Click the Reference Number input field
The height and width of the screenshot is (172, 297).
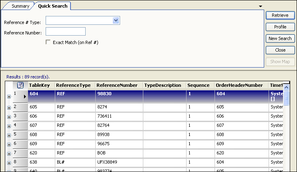coord(66,32)
